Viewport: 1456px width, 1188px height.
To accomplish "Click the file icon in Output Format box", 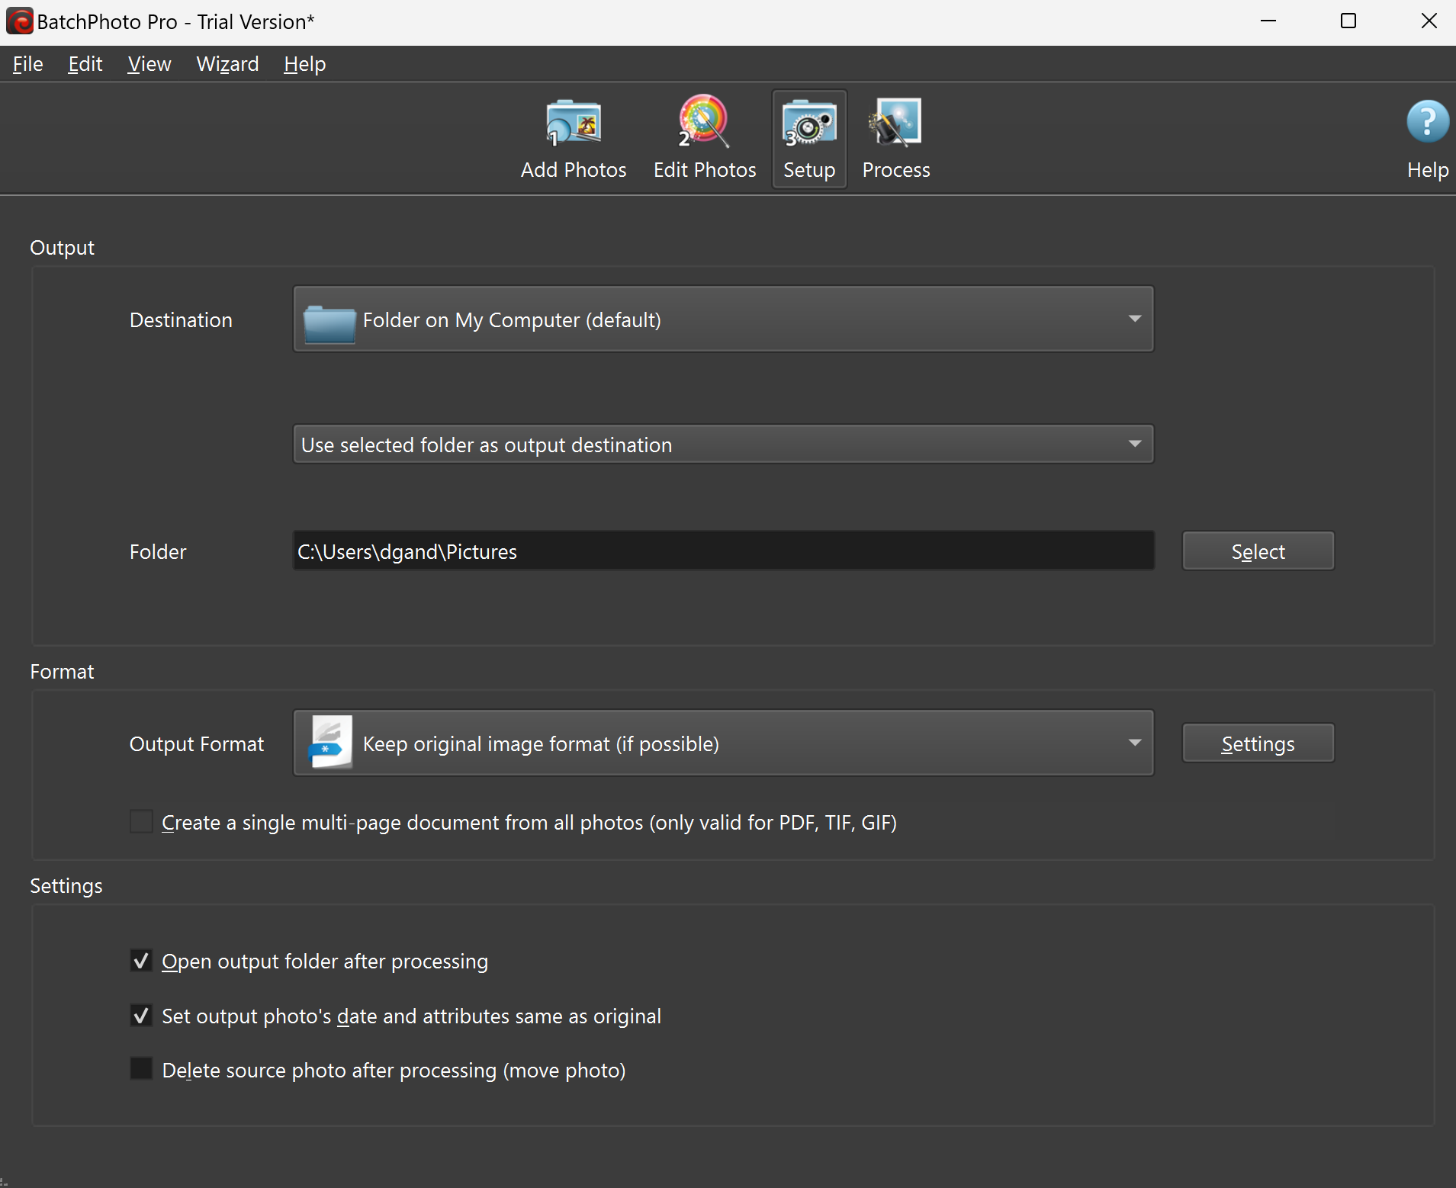I will 330,742.
